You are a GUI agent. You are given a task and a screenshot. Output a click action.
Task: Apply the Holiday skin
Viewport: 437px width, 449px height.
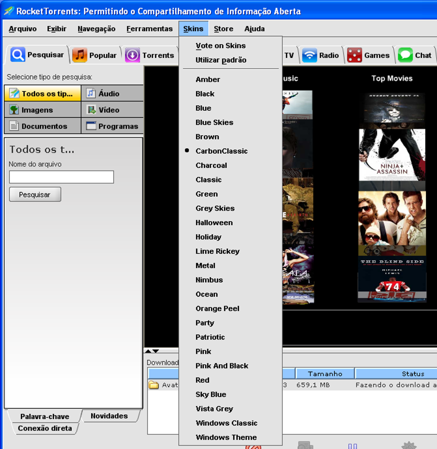[230, 237]
